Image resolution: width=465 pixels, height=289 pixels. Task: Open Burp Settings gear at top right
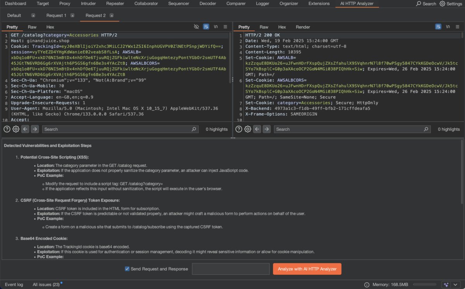click(451, 3)
